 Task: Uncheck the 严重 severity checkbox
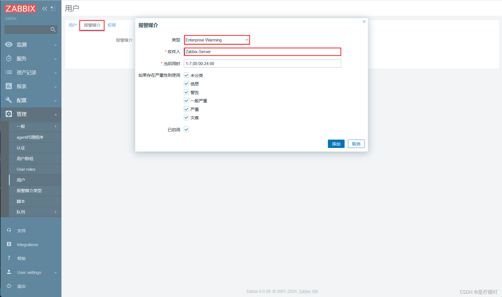[x=187, y=109]
